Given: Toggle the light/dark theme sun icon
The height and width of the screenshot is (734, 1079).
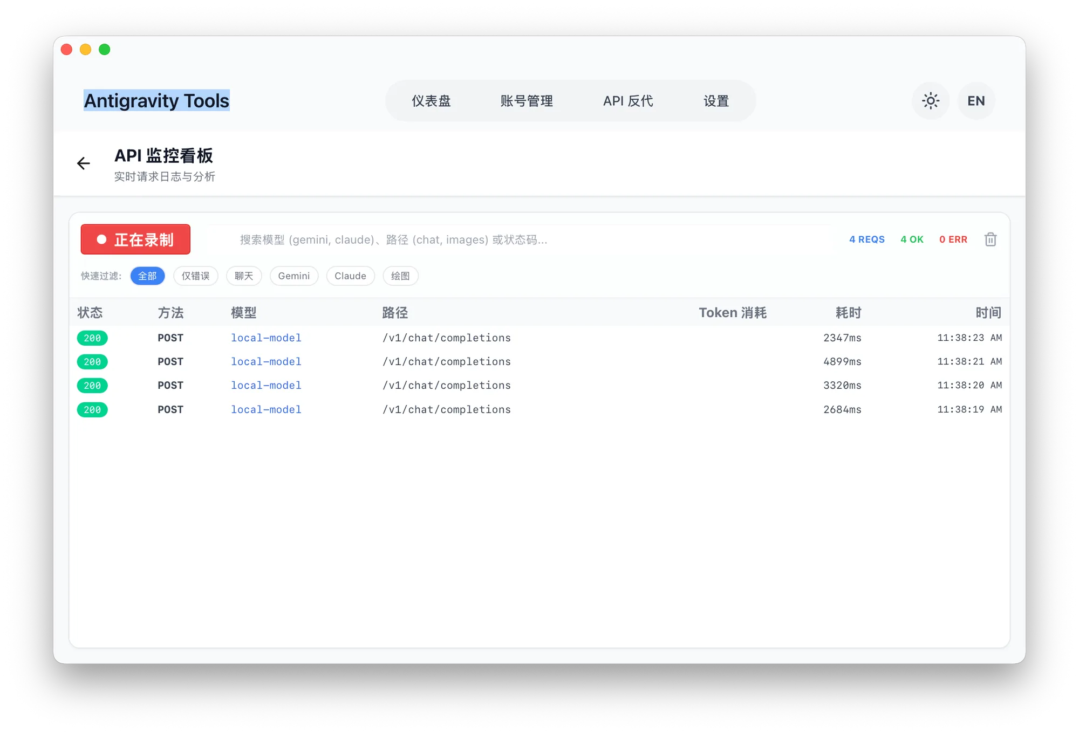Looking at the screenshot, I should [930, 101].
